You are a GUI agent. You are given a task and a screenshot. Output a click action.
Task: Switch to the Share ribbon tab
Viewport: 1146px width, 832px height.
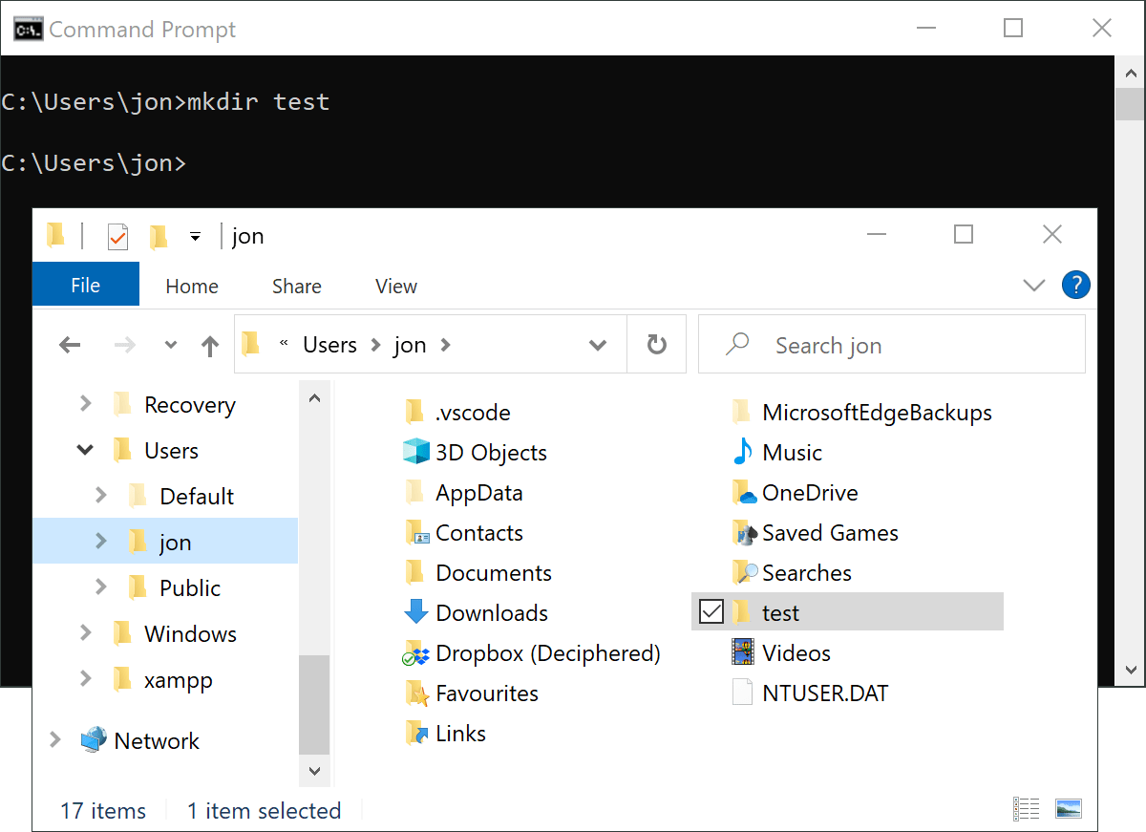point(296,286)
